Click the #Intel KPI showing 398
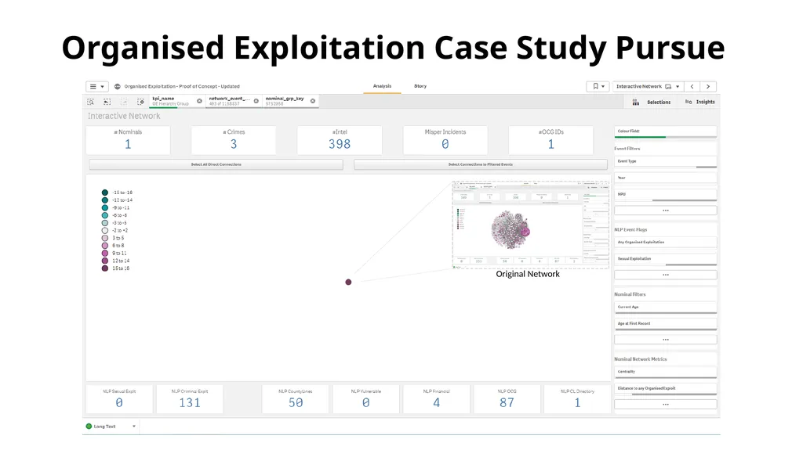 point(340,139)
